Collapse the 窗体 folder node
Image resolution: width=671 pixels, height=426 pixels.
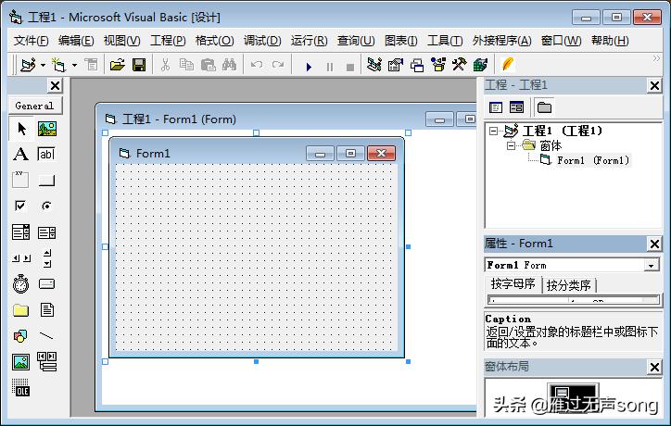[x=511, y=145]
